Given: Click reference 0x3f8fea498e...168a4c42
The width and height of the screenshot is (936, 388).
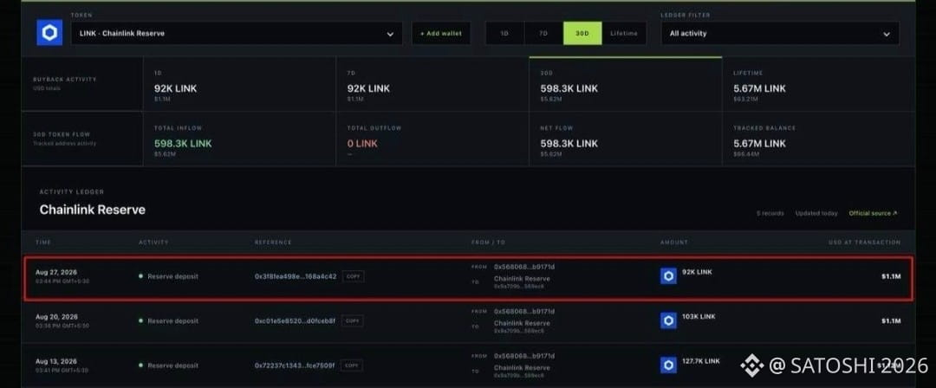Looking at the screenshot, I should pos(296,276).
